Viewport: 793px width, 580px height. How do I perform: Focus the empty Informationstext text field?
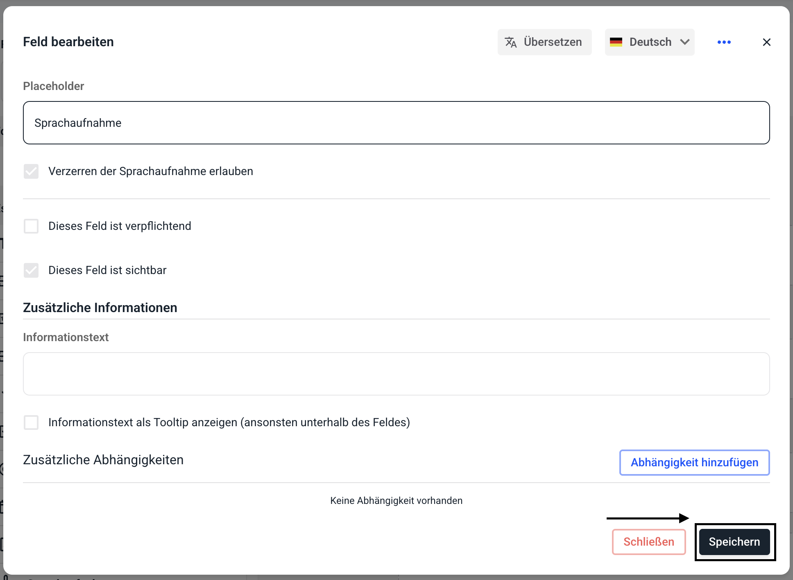(396, 374)
